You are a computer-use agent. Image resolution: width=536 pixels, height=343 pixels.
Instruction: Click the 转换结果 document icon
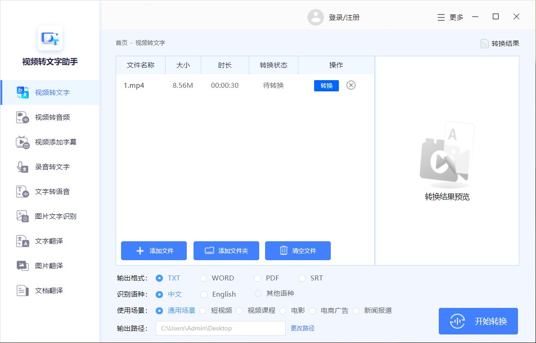484,43
